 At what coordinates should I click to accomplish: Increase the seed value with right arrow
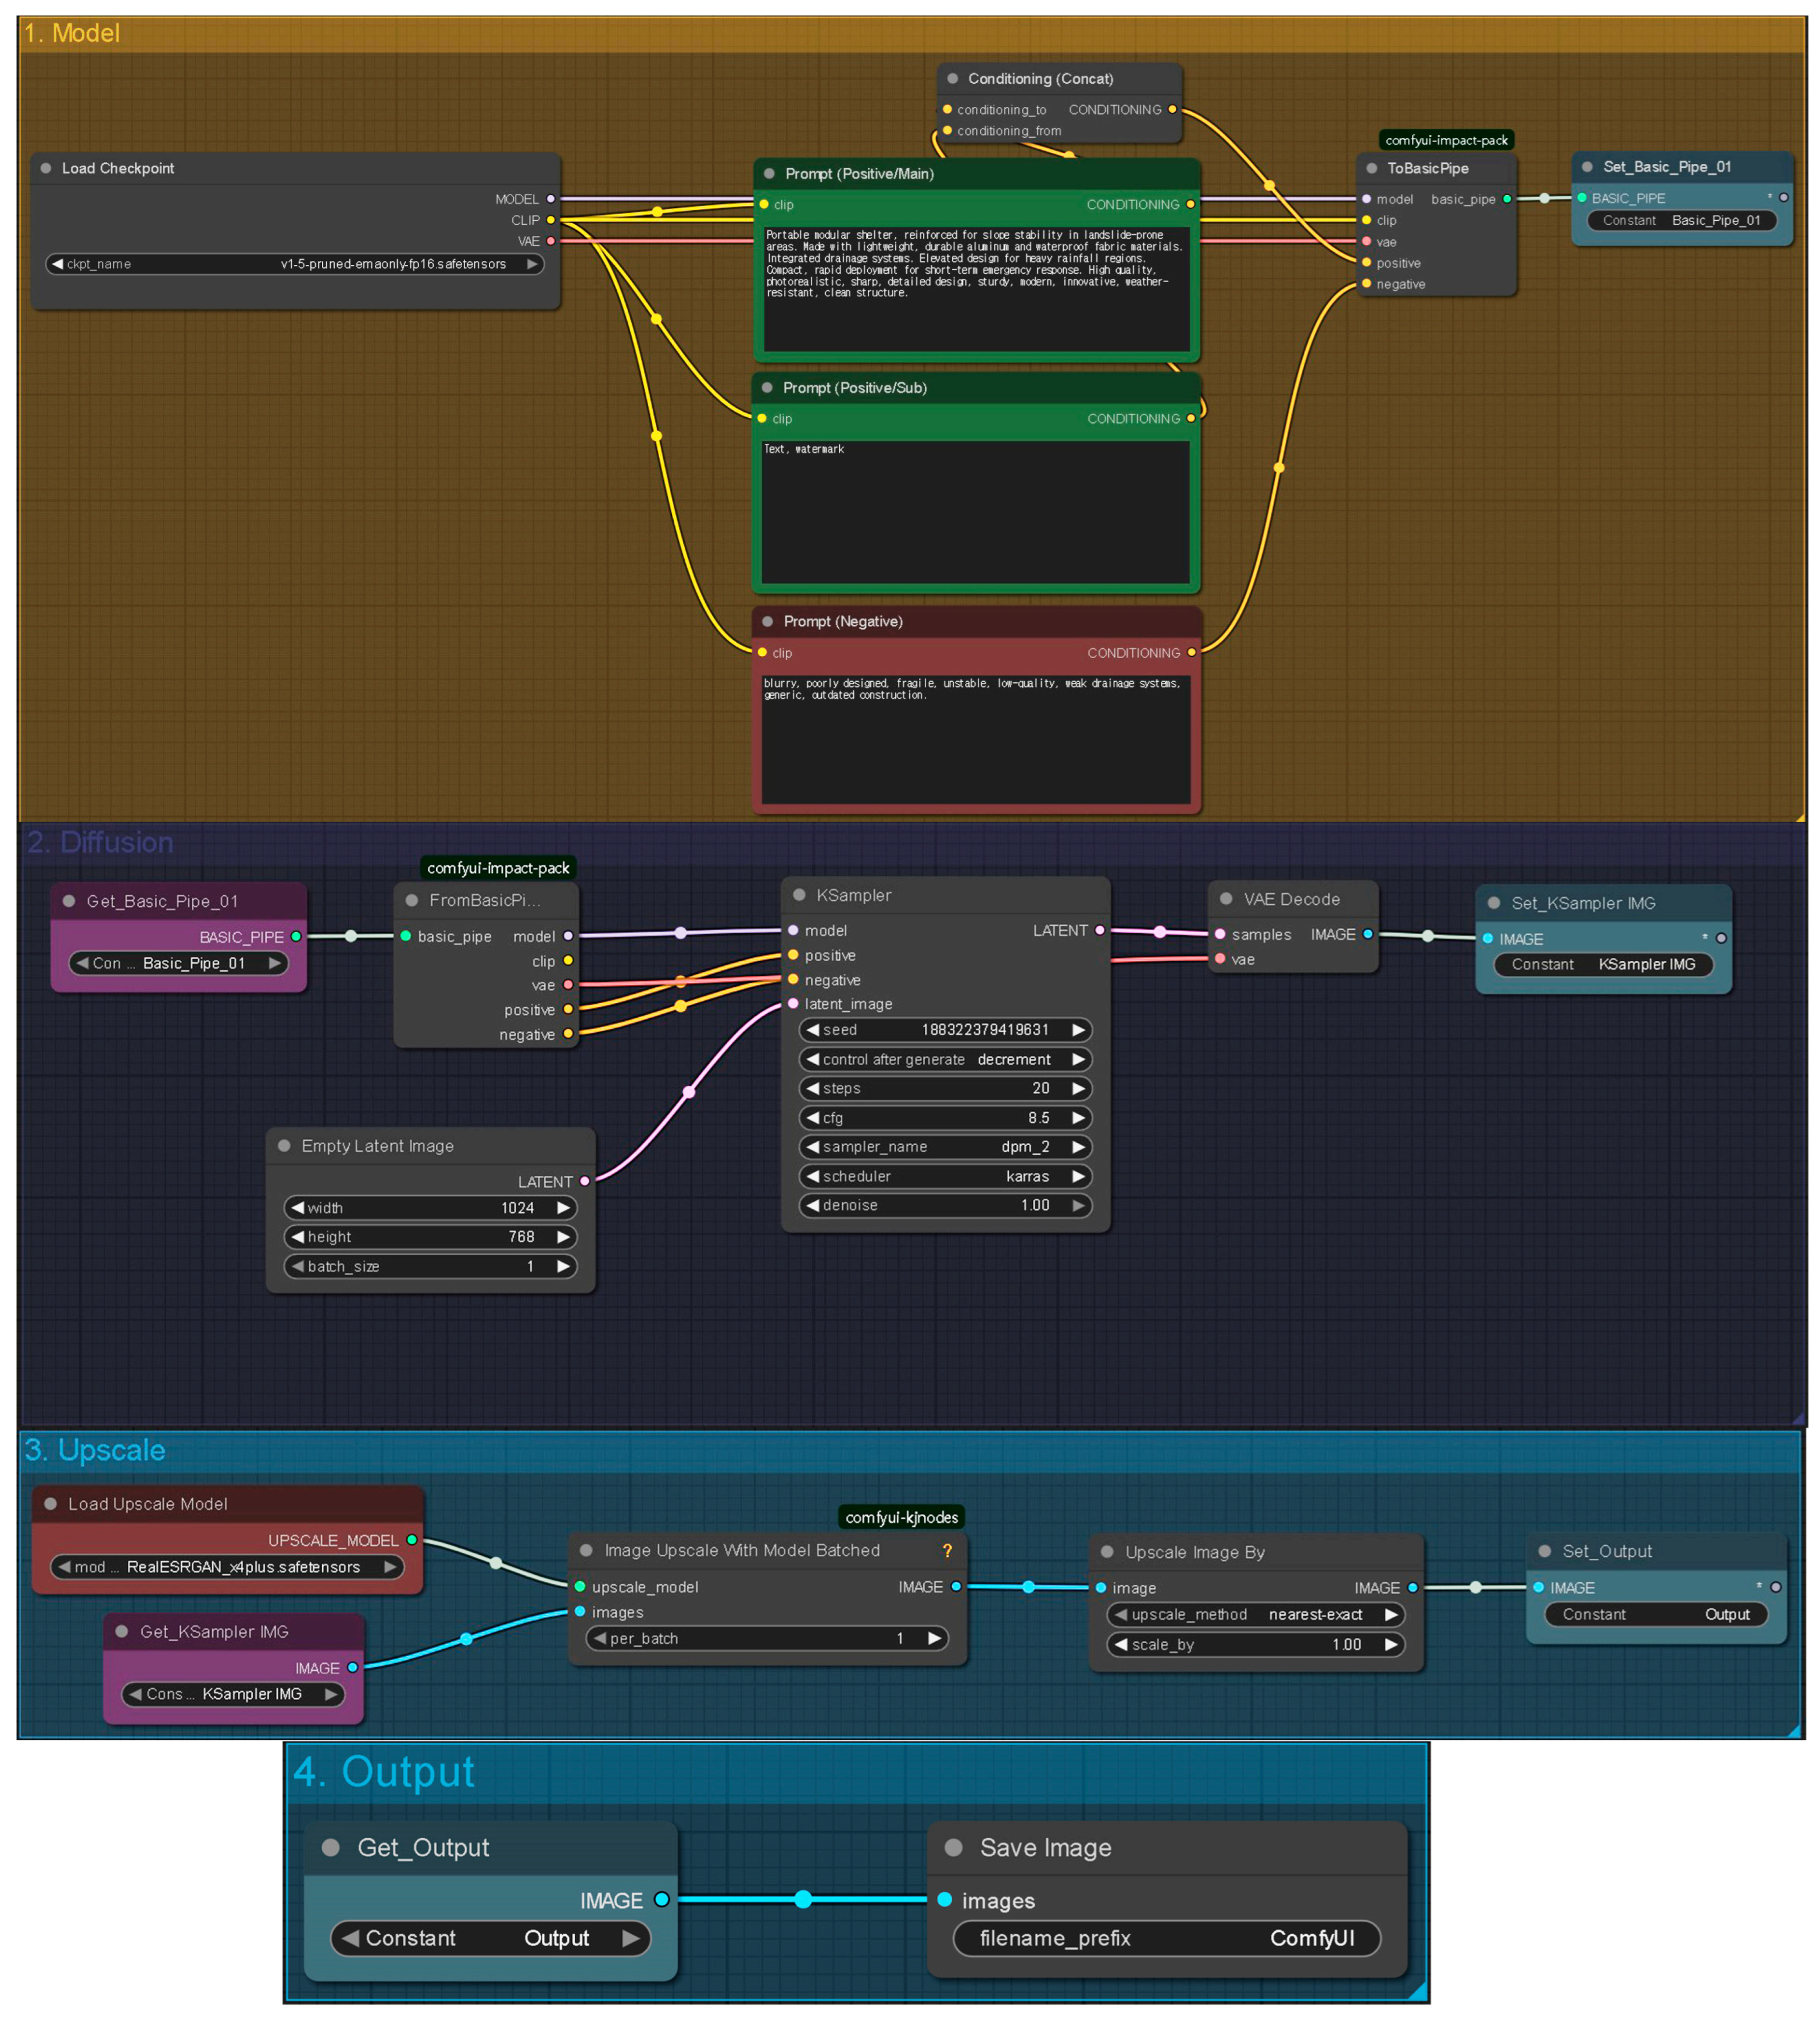click(1078, 1029)
